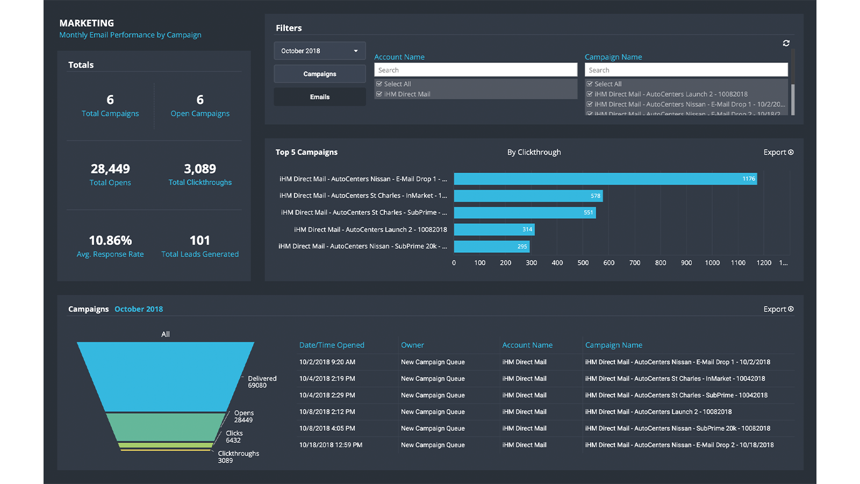Open the October 2018 month dropdown
Image resolution: width=860 pixels, height=484 pixels.
click(x=320, y=51)
